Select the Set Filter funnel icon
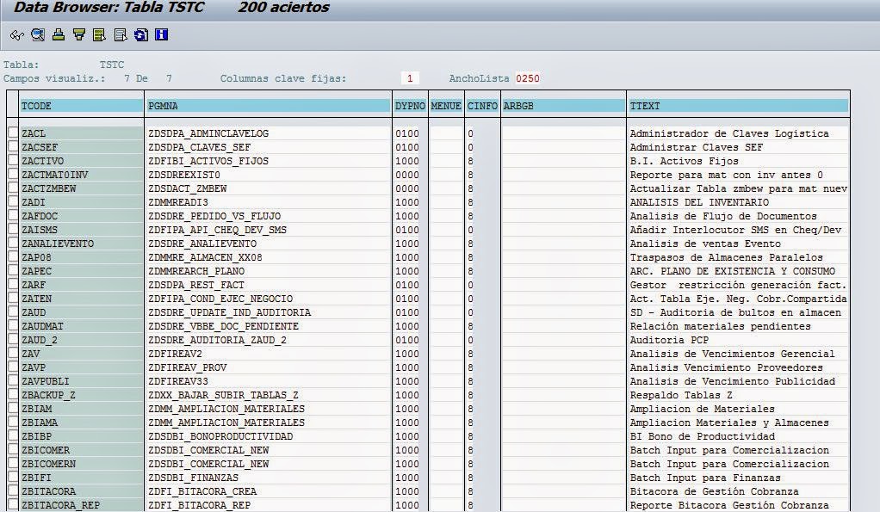880x512 pixels. click(78, 36)
